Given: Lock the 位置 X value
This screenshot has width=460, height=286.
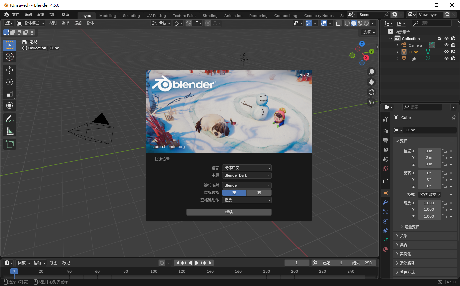Looking at the screenshot, I should point(444,151).
